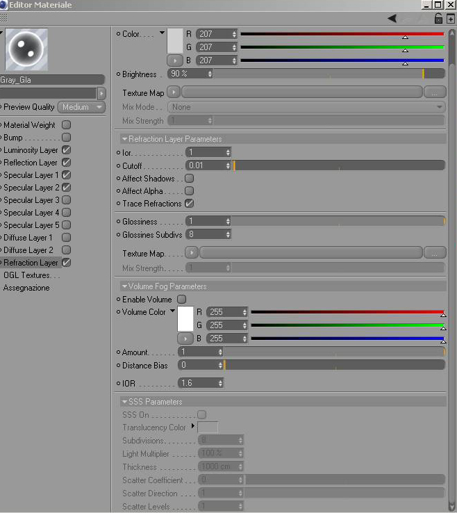This screenshot has width=457, height=513.
Task: Enable the Bump checkbox
Action: tap(67, 137)
